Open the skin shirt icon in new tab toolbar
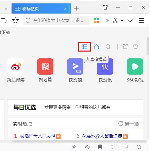The image size is (150, 151). (125, 46)
